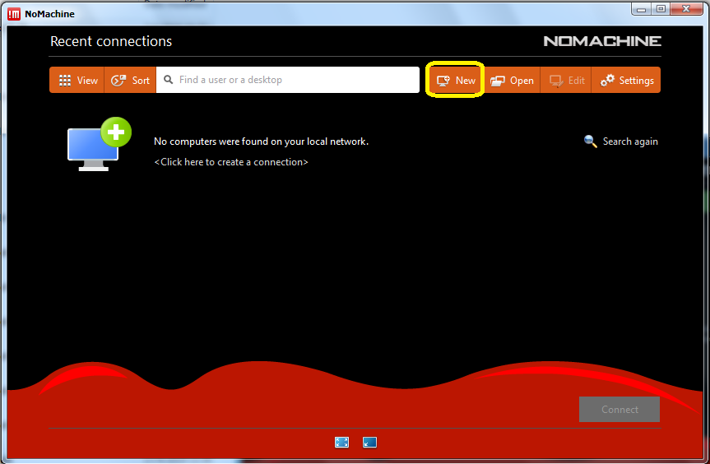Click the grayed-out Edit button
This screenshot has width=710, height=464.
point(567,81)
